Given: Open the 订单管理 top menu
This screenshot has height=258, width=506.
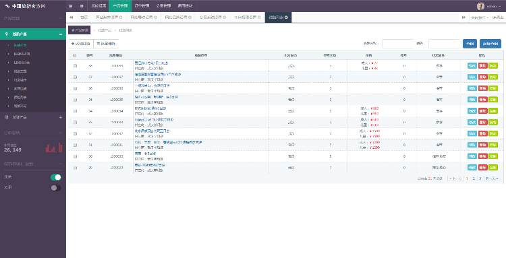Looking at the screenshot, I should (x=142, y=6).
